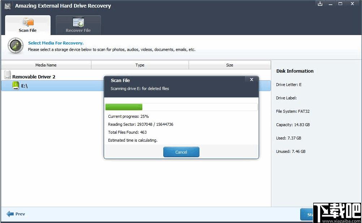This screenshot has width=362, height=223.
Task: Close the Scan File progress dialog
Action: click(251, 80)
